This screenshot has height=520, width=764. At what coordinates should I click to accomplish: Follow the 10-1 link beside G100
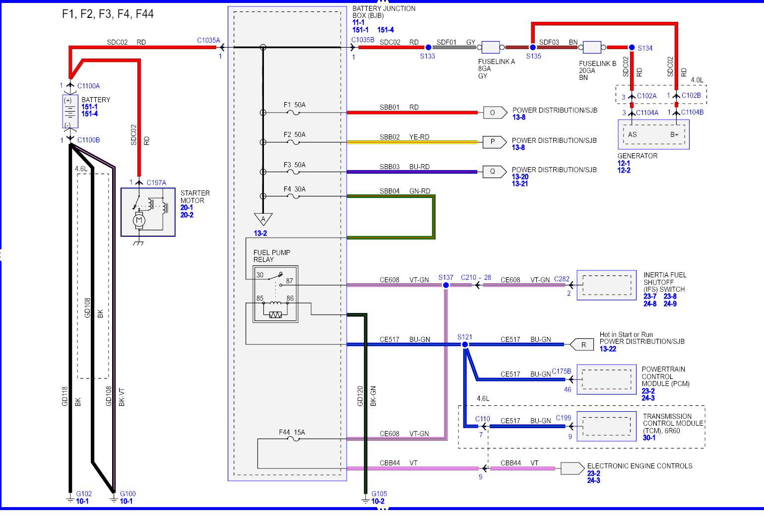click(126, 502)
